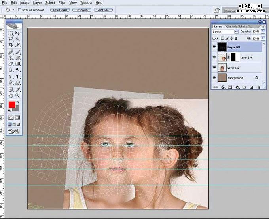Viewport: 269px width, 219px height.
Task: Swap foreground and background colors
Action: [18, 102]
